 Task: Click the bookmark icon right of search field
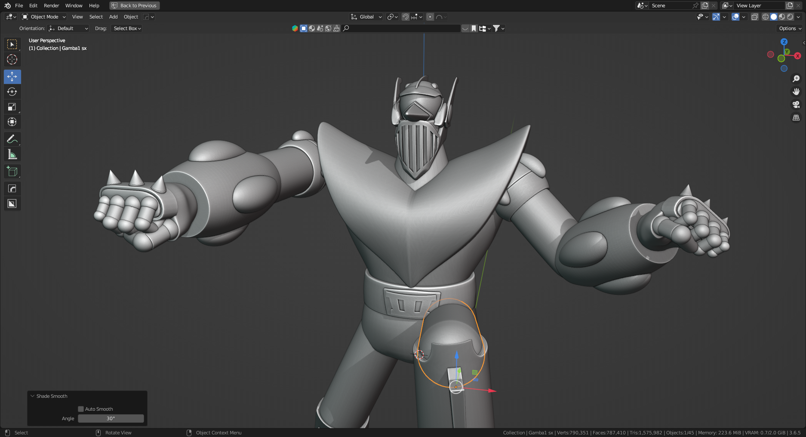(x=474, y=28)
